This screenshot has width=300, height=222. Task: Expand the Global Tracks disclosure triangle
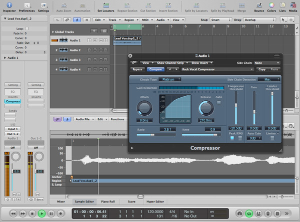[x=53, y=32]
